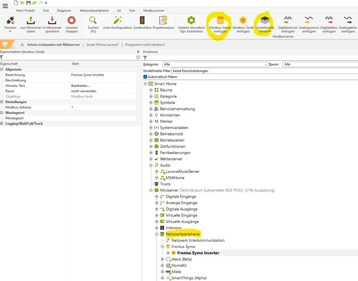Open the Netzwerkperipherie ribbon tab
This screenshot has width=358, height=281.
coord(94,11)
